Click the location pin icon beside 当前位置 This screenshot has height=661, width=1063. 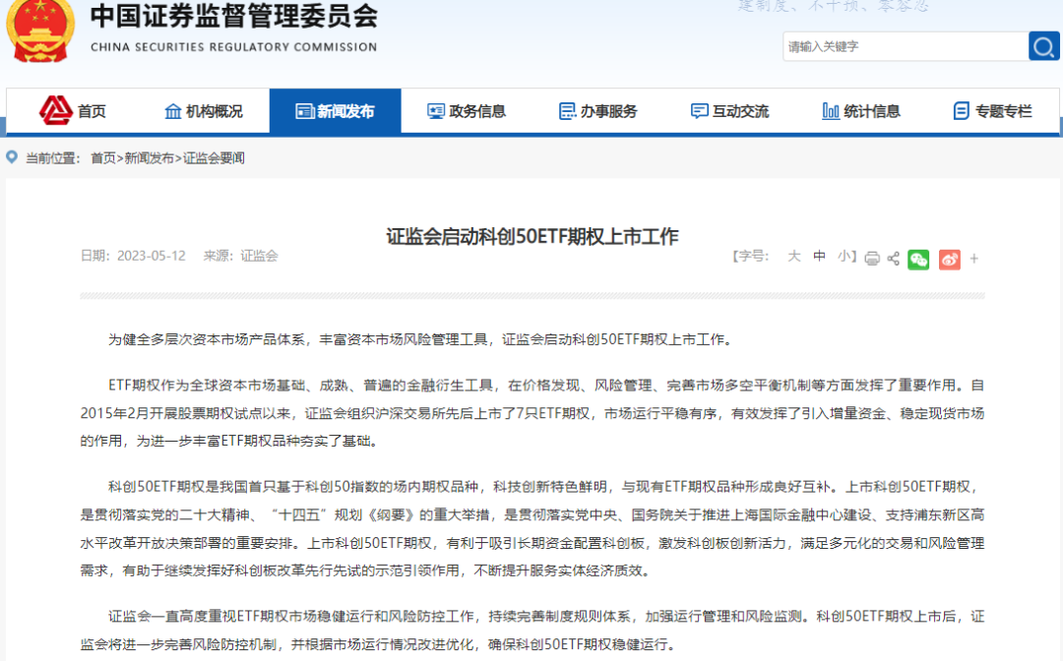pyautogui.click(x=11, y=156)
